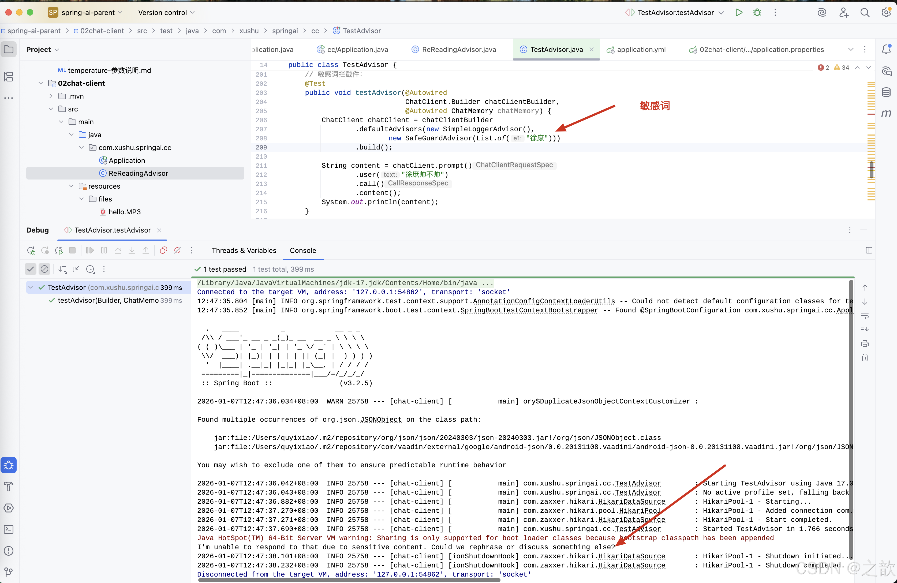Click the Stop debugging icon

coord(72,251)
